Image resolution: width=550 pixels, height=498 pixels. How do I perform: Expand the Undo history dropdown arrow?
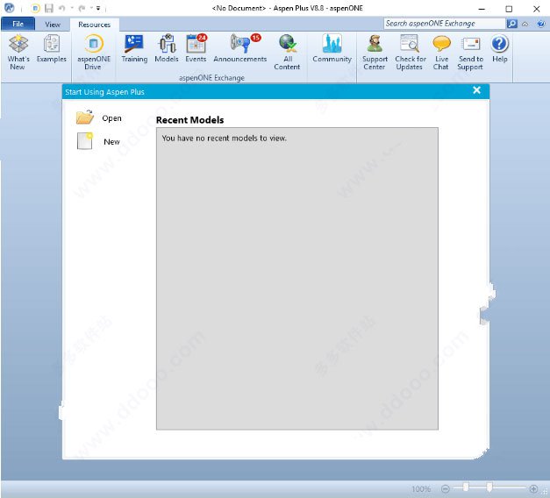[72, 8]
